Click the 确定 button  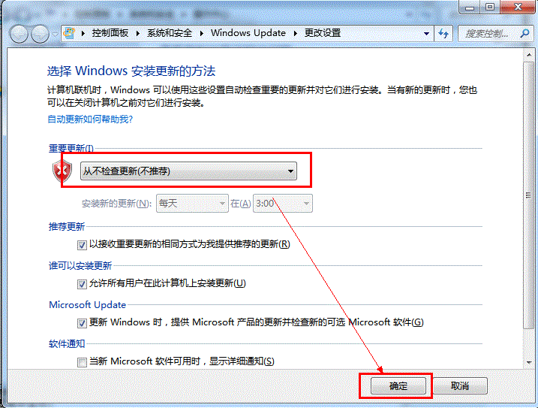tap(398, 385)
